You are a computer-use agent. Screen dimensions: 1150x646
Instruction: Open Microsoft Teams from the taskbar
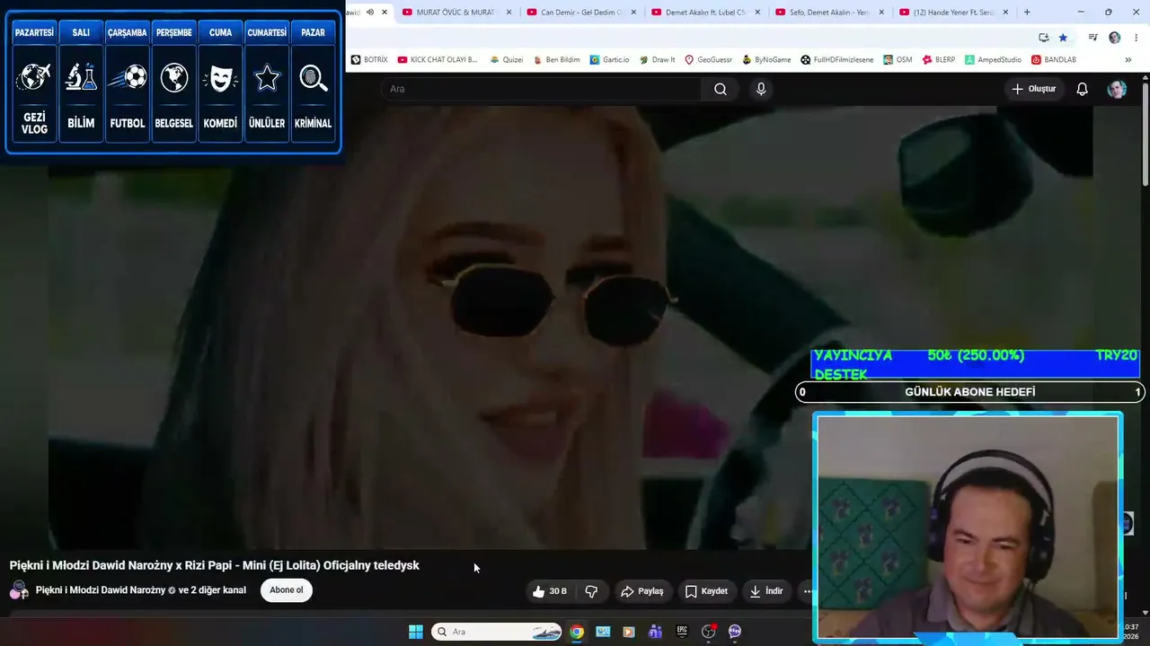click(x=656, y=632)
